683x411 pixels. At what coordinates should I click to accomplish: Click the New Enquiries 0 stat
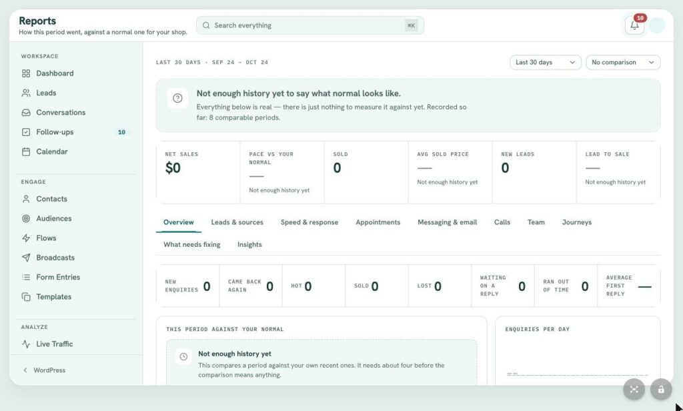pyautogui.click(x=187, y=286)
